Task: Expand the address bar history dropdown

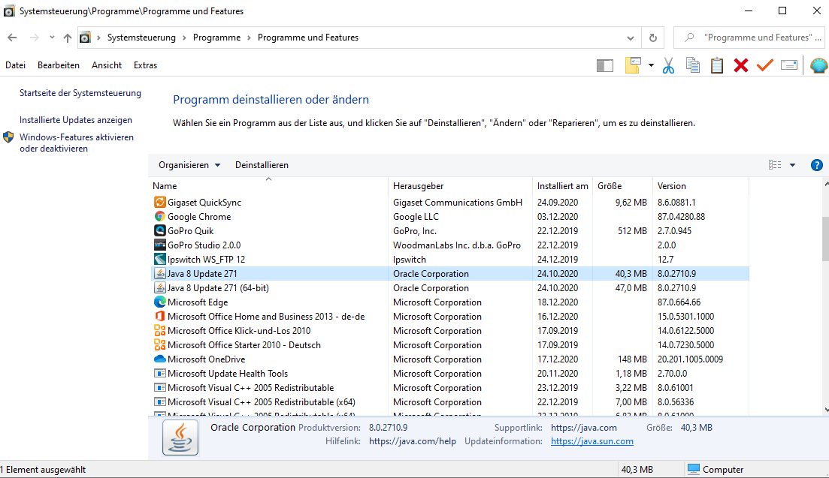Action: point(631,38)
